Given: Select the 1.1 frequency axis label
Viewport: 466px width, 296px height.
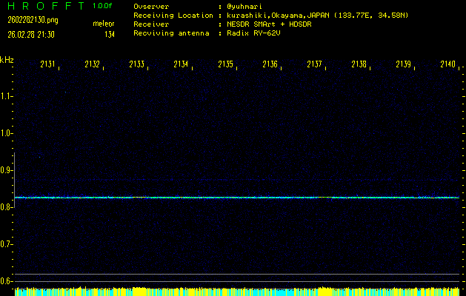Looking at the screenshot, I should pyautogui.click(x=6, y=96).
